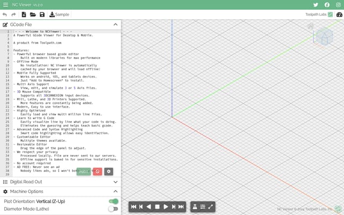Viewport: 344px width, 215px height.
Task: Click the view cube in the plot
Action: (324, 37)
